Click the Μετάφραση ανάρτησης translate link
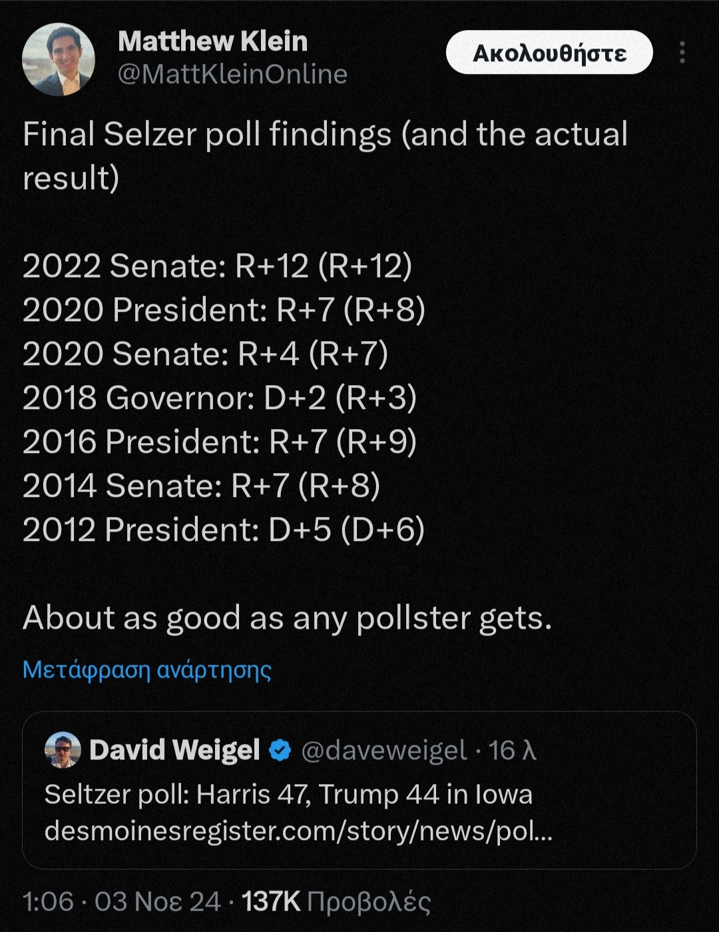Screen dimensions: 719x932 (147, 670)
